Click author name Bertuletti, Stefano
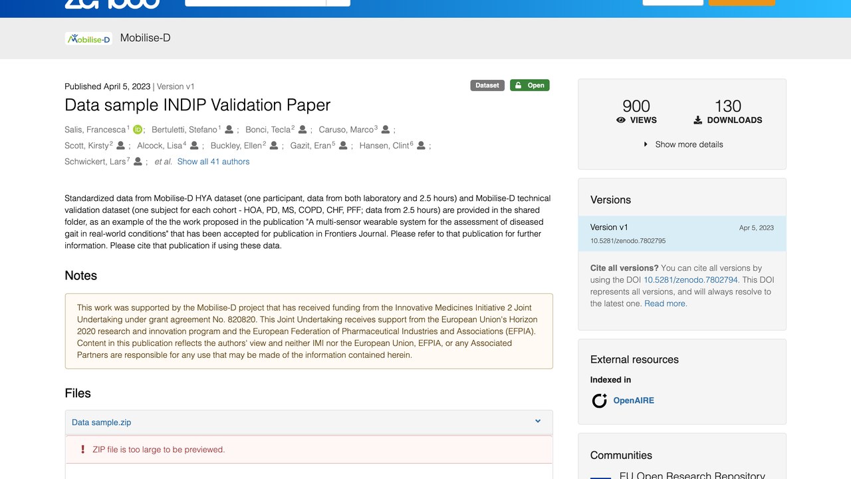Image resolution: width=851 pixels, height=479 pixels. 184,130
